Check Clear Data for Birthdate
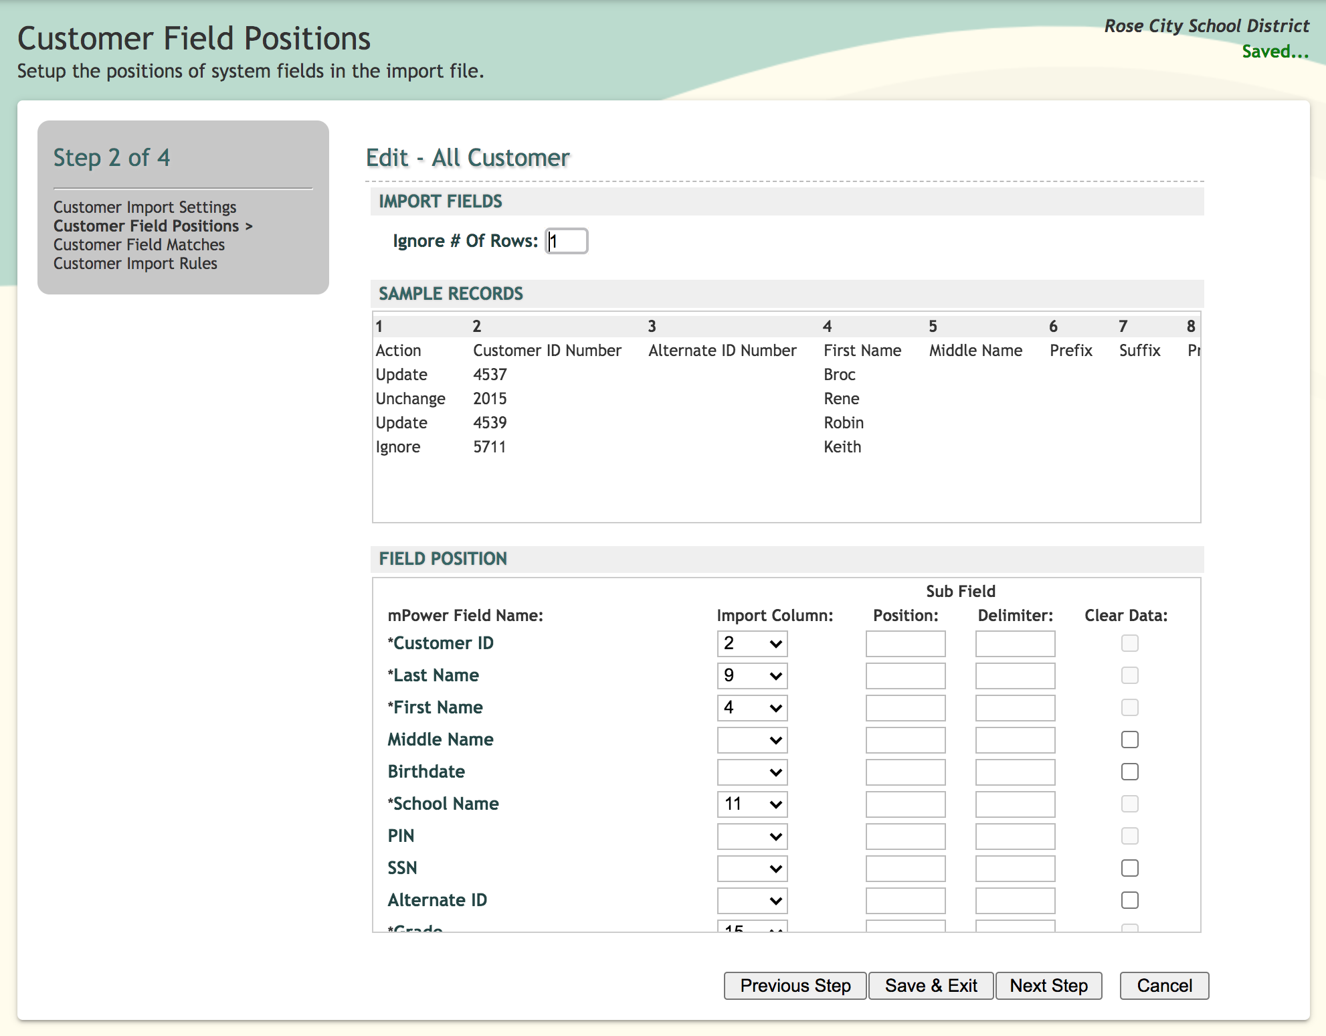Image resolution: width=1326 pixels, height=1036 pixels. coord(1129,772)
